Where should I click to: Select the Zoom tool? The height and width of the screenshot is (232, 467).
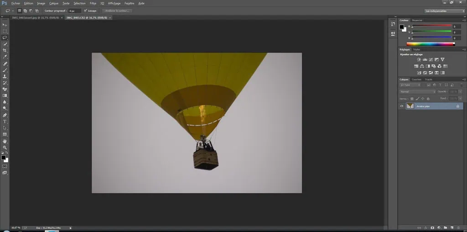click(x=5, y=148)
